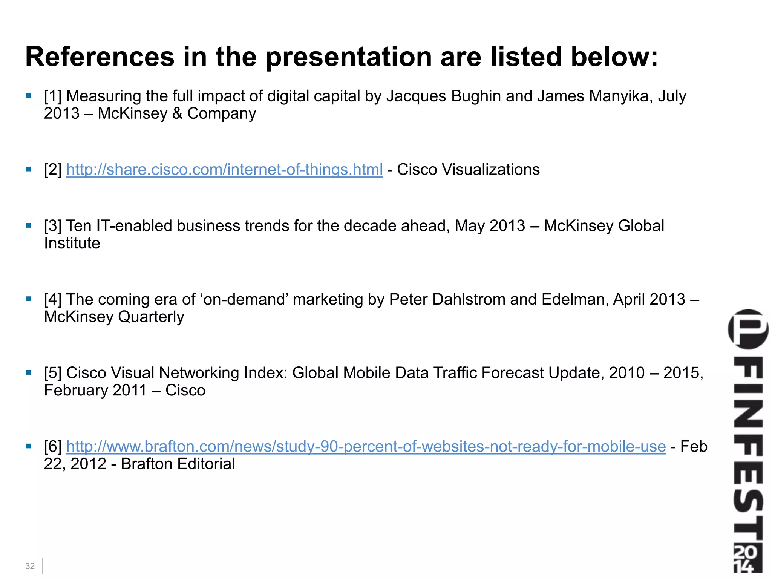Click the 'Brafton Editorial' text

click(x=178, y=464)
